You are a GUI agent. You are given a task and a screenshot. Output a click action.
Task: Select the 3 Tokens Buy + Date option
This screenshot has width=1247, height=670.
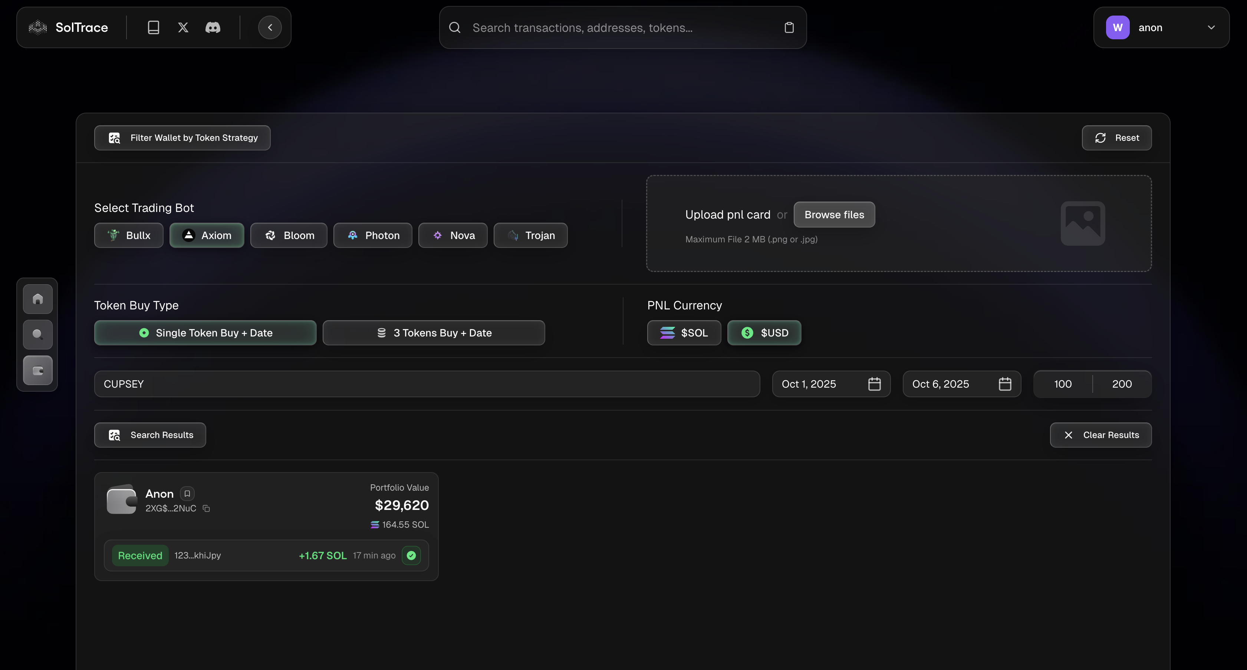433,332
